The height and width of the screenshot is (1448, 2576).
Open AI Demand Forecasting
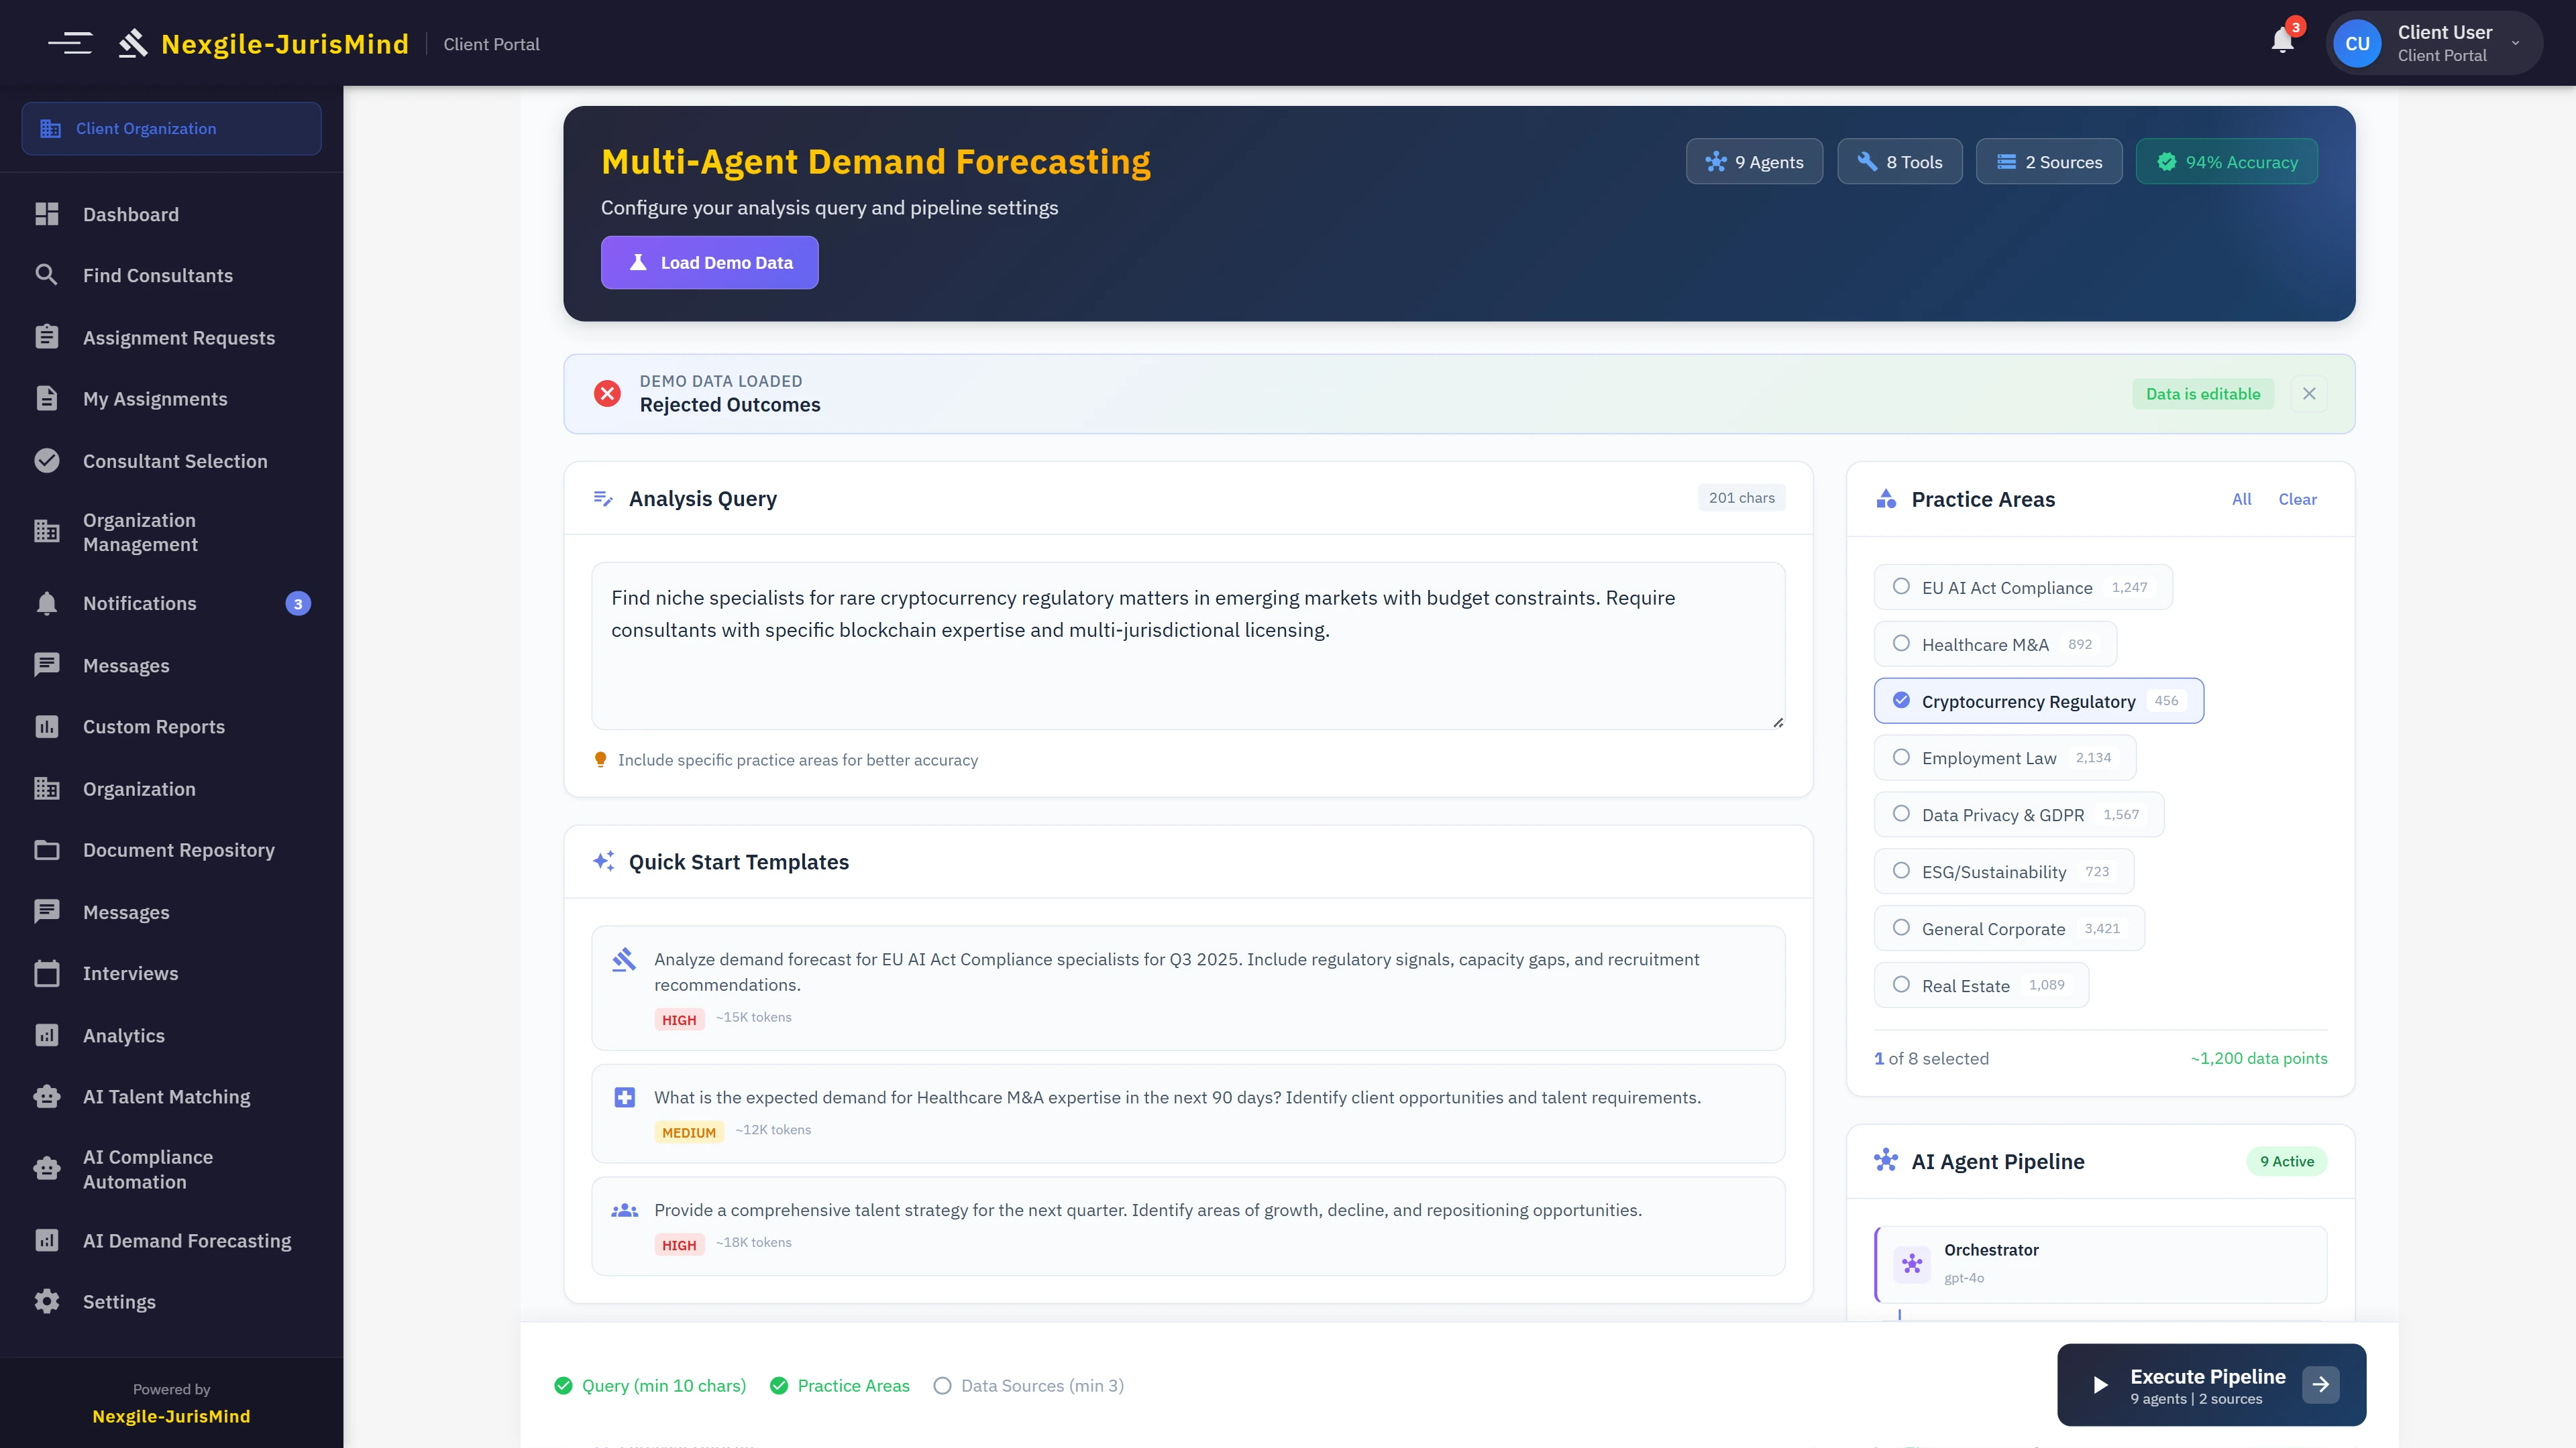pyautogui.click(x=187, y=1240)
